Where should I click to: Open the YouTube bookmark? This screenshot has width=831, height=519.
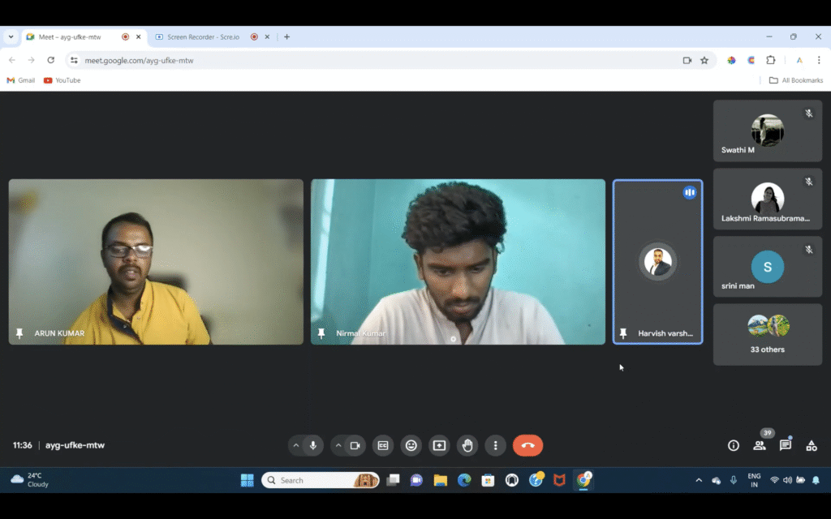pos(62,80)
